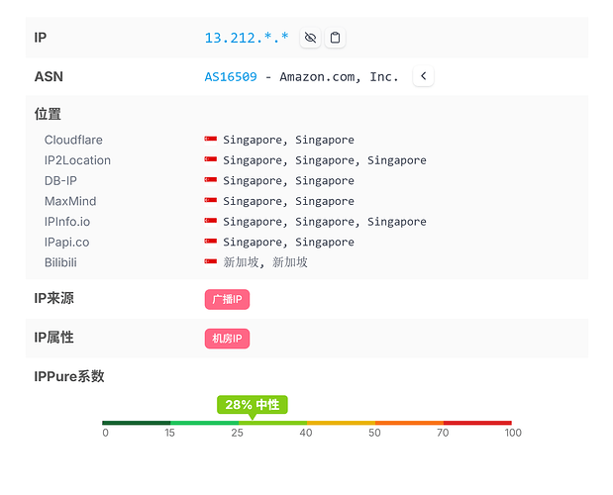The height and width of the screenshot is (495, 613).
Task: Select the Cloudflare provider label
Action: click(73, 140)
